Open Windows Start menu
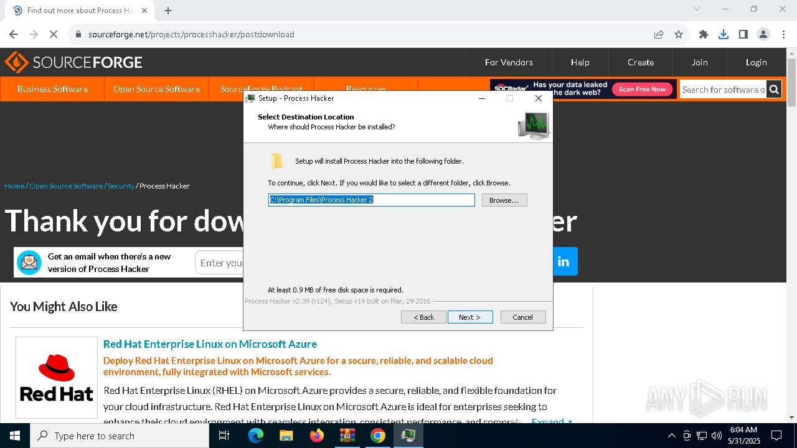797x448 pixels. coord(15,436)
